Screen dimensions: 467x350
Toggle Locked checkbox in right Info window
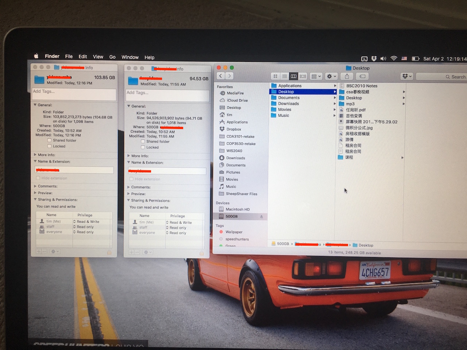143,147
